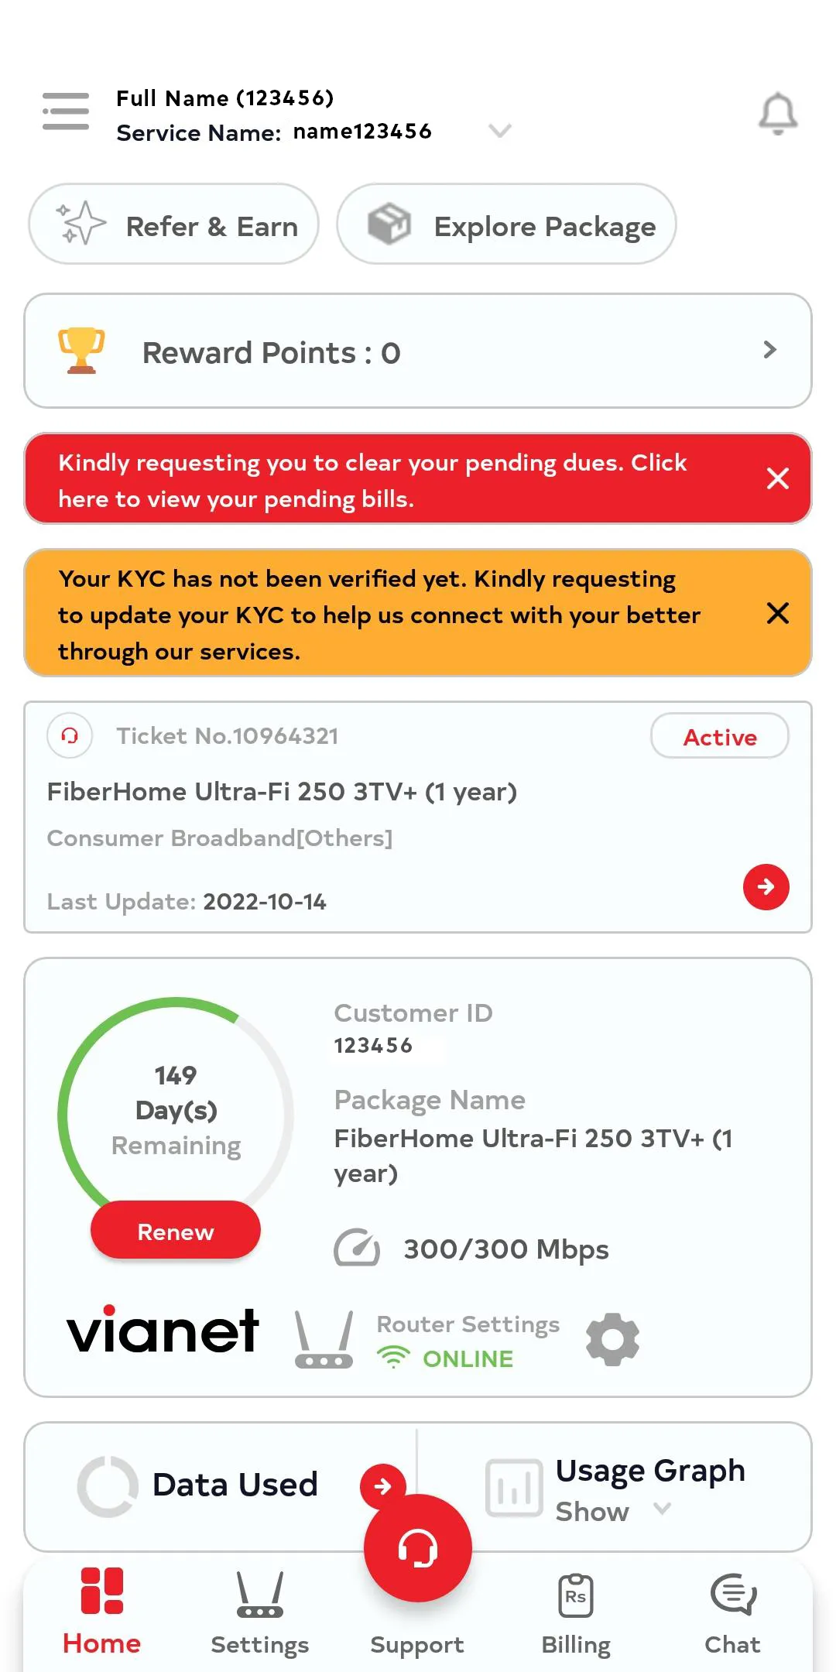Open the hamburger menu
This screenshot has height=1672, width=836.
(x=66, y=111)
